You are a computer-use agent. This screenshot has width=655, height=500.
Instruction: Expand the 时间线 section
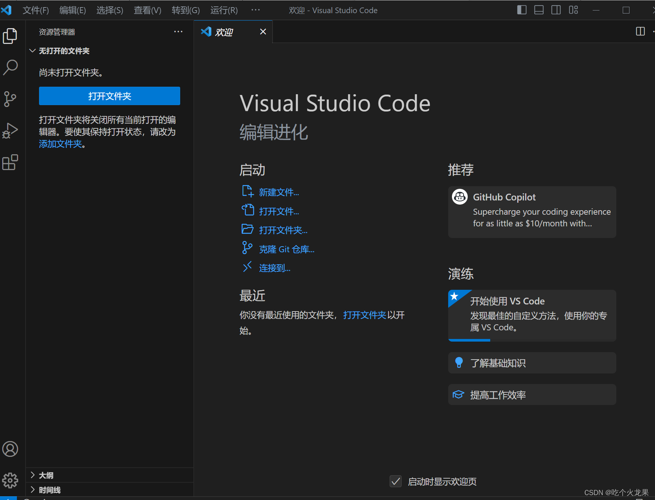110,490
